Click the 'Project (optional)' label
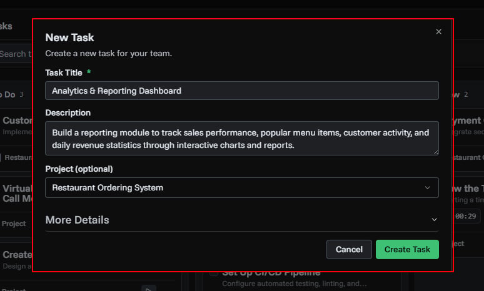This screenshot has height=291, width=484. click(x=79, y=169)
